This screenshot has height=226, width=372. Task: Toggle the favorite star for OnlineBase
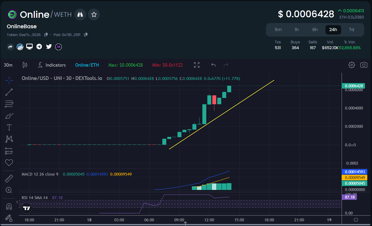click(94, 14)
